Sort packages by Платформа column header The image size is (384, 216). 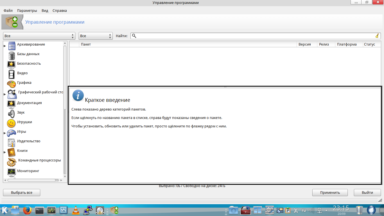(x=349, y=44)
